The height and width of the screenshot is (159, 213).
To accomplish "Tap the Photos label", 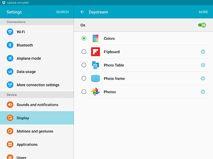I will point(110,92).
